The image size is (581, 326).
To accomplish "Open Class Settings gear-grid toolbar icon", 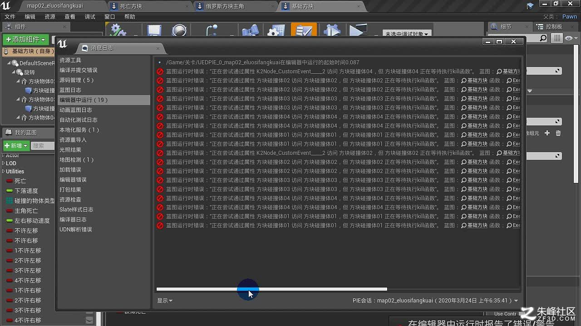I will (276, 31).
